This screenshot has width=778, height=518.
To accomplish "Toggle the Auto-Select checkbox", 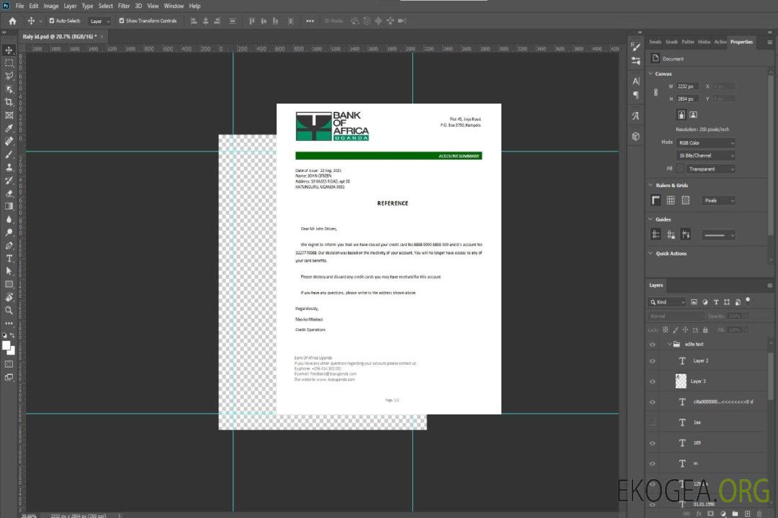I will pos(52,21).
